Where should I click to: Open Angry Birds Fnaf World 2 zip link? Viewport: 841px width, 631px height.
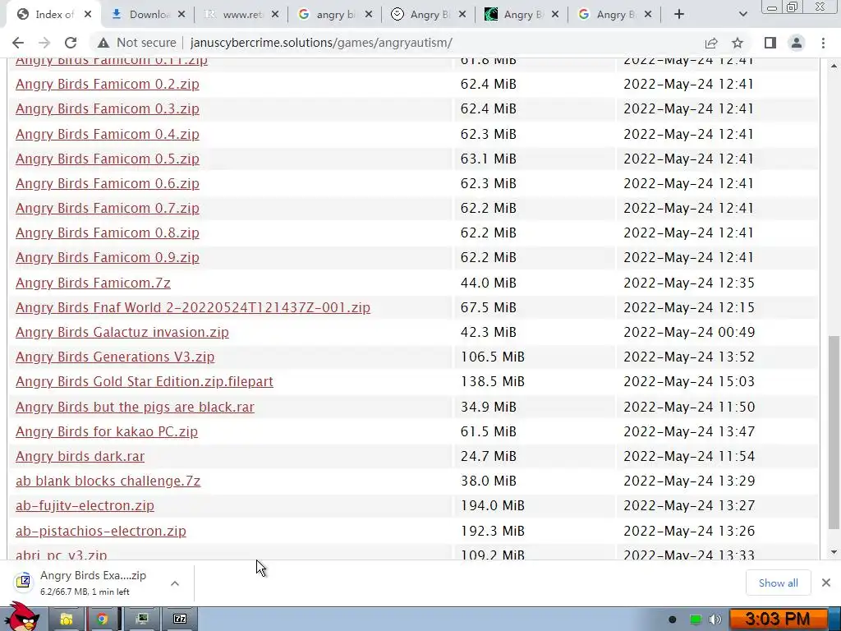[193, 307]
